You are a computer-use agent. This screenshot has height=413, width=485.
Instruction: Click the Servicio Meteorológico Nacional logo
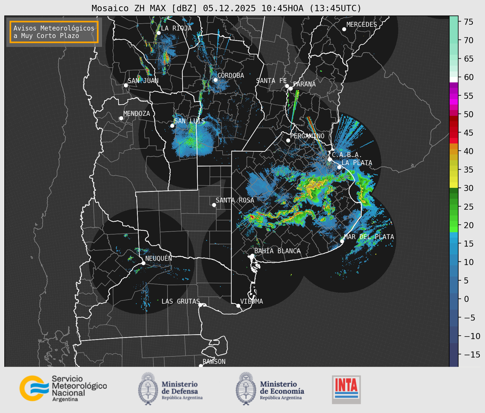coord(63,388)
